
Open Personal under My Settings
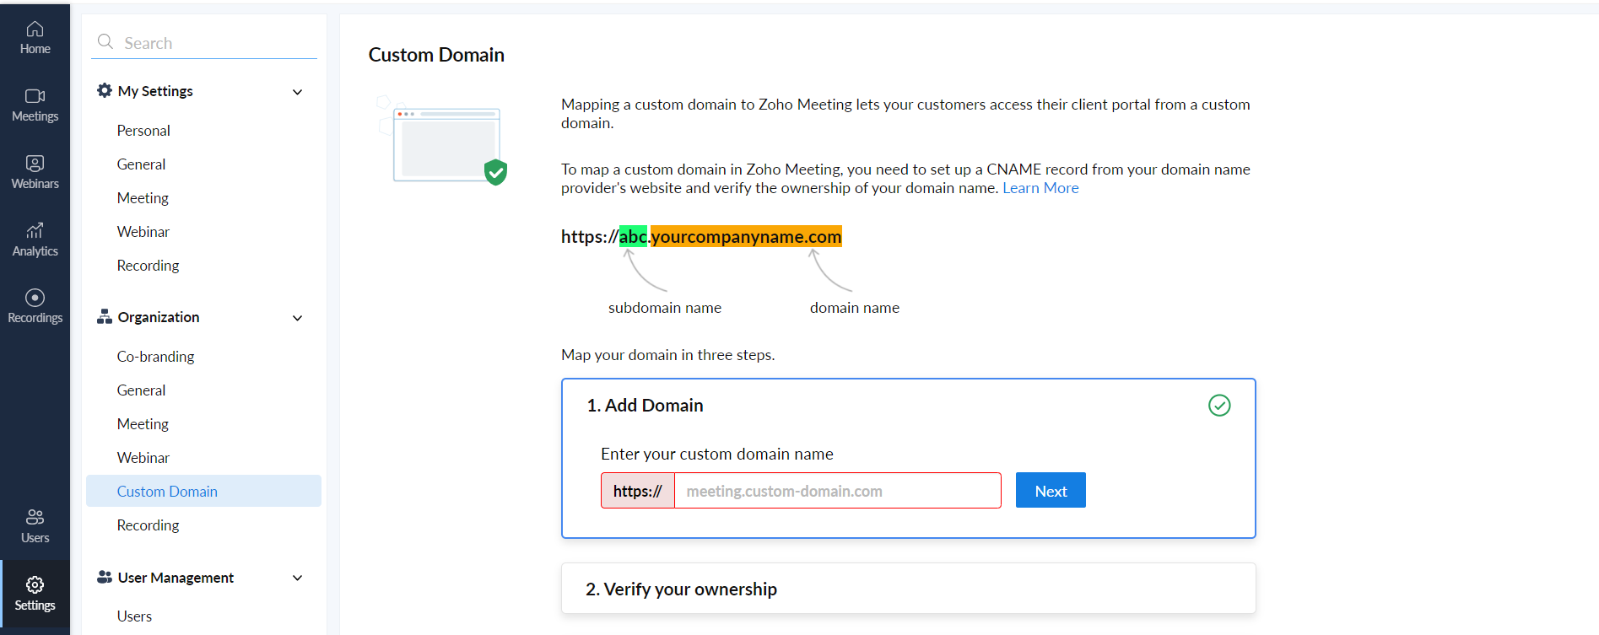pyautogui.click(x=143, y=131)
